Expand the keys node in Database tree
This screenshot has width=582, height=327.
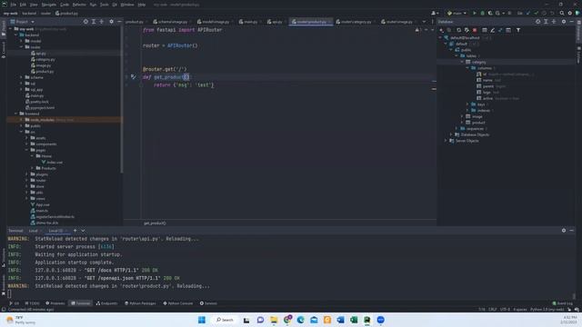[x=467, y=104]
